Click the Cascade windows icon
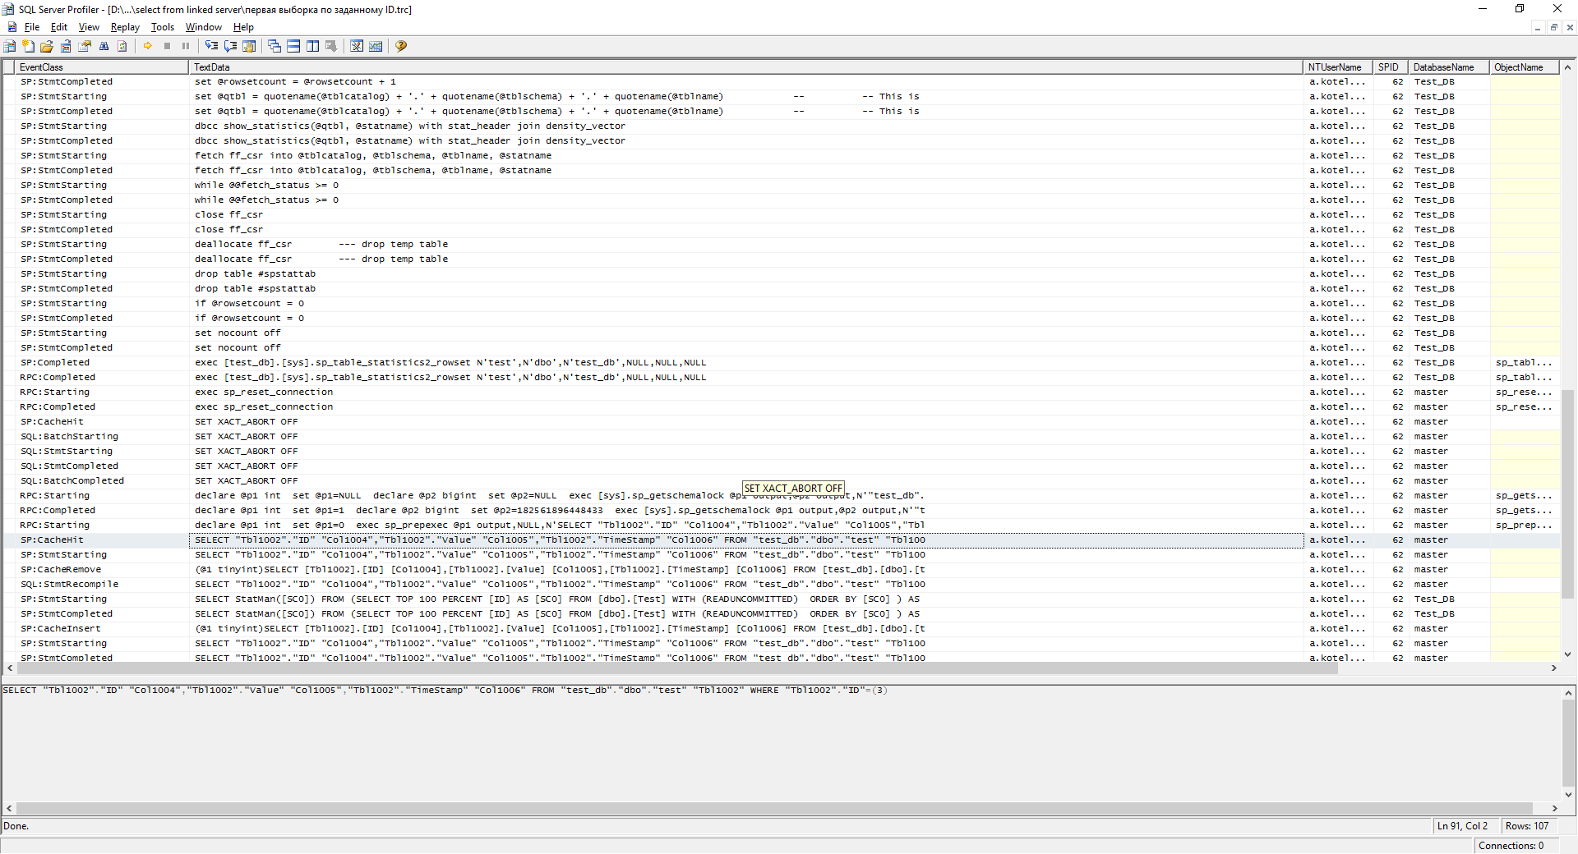The width and height of the screenshot is (1578, 854). tap(275, 46)
